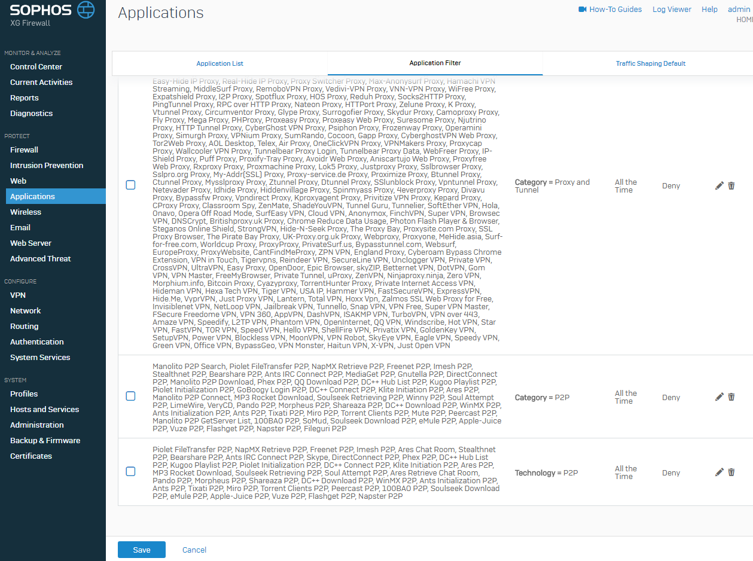This screenshot has width=753, height=561.
Task: Tick checkbox for Proxy and Tunnel rule
Action: [130, 185]
